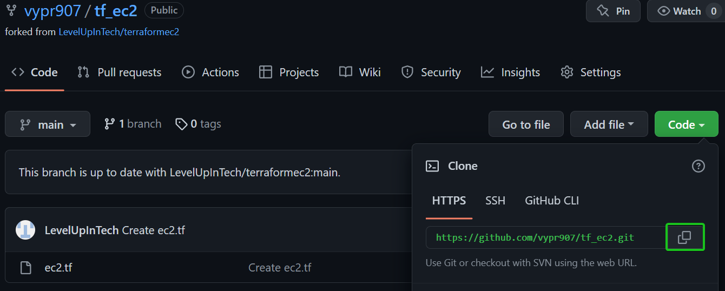
Task: Click the copy clone URL icon
Action: click(x=684, y=237)
